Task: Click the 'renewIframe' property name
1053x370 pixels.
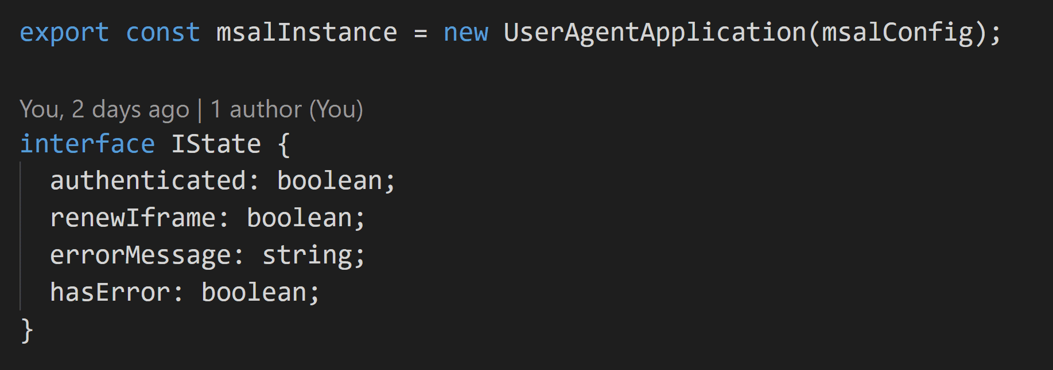Action: tap(133, 218)
